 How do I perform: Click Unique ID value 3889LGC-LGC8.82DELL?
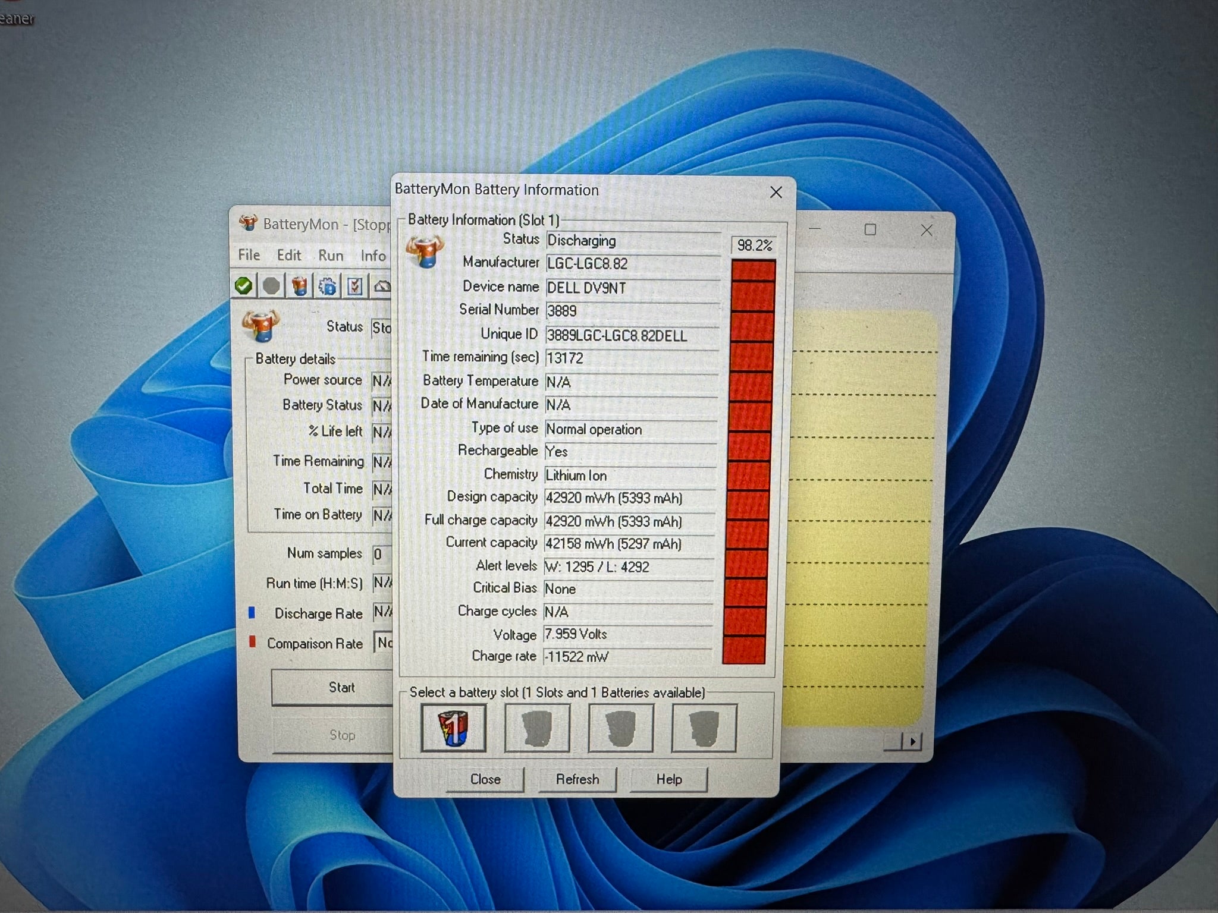pyautogui.click(x=632, y=335)
